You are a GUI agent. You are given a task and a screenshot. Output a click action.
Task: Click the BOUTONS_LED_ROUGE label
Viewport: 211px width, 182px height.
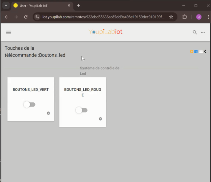(x=83, y=92)
